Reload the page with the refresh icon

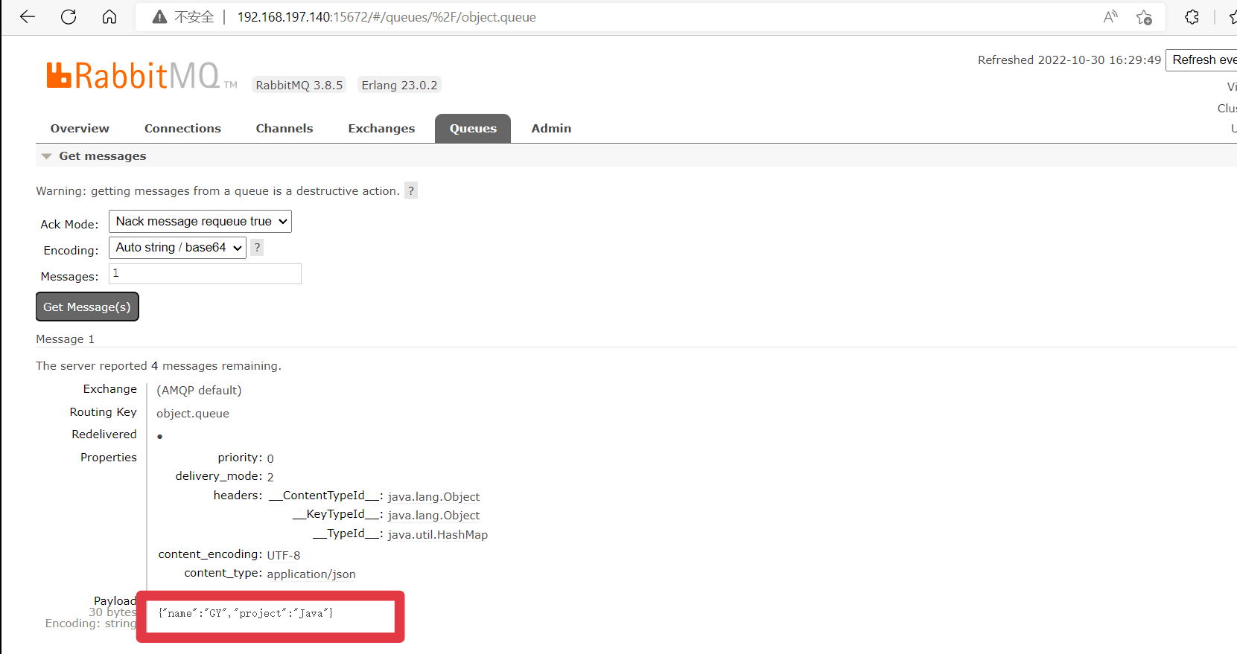click(x=69, y=17)
